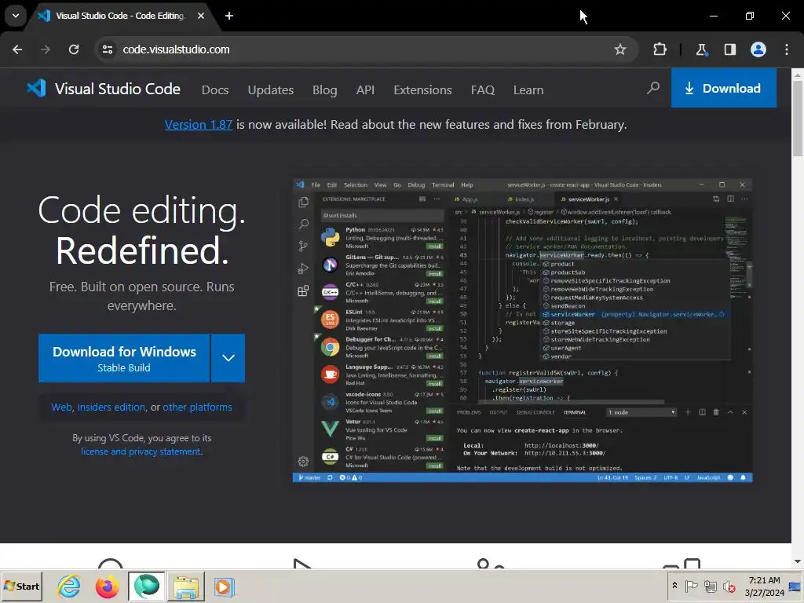Open the Version 1.87 release link
The image size is (804, 603).
(199, 125)
